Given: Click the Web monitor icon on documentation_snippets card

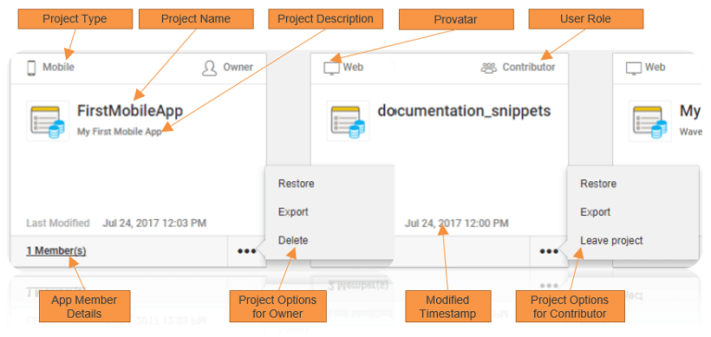Looking at the screenshot, I should coord(331,68).
